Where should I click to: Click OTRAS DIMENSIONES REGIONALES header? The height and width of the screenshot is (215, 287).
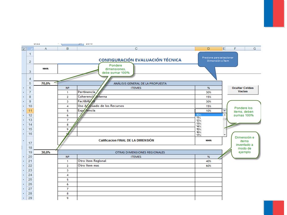pos(140,152)
